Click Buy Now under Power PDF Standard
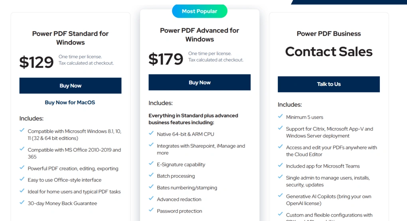 [x=70, y=86]
